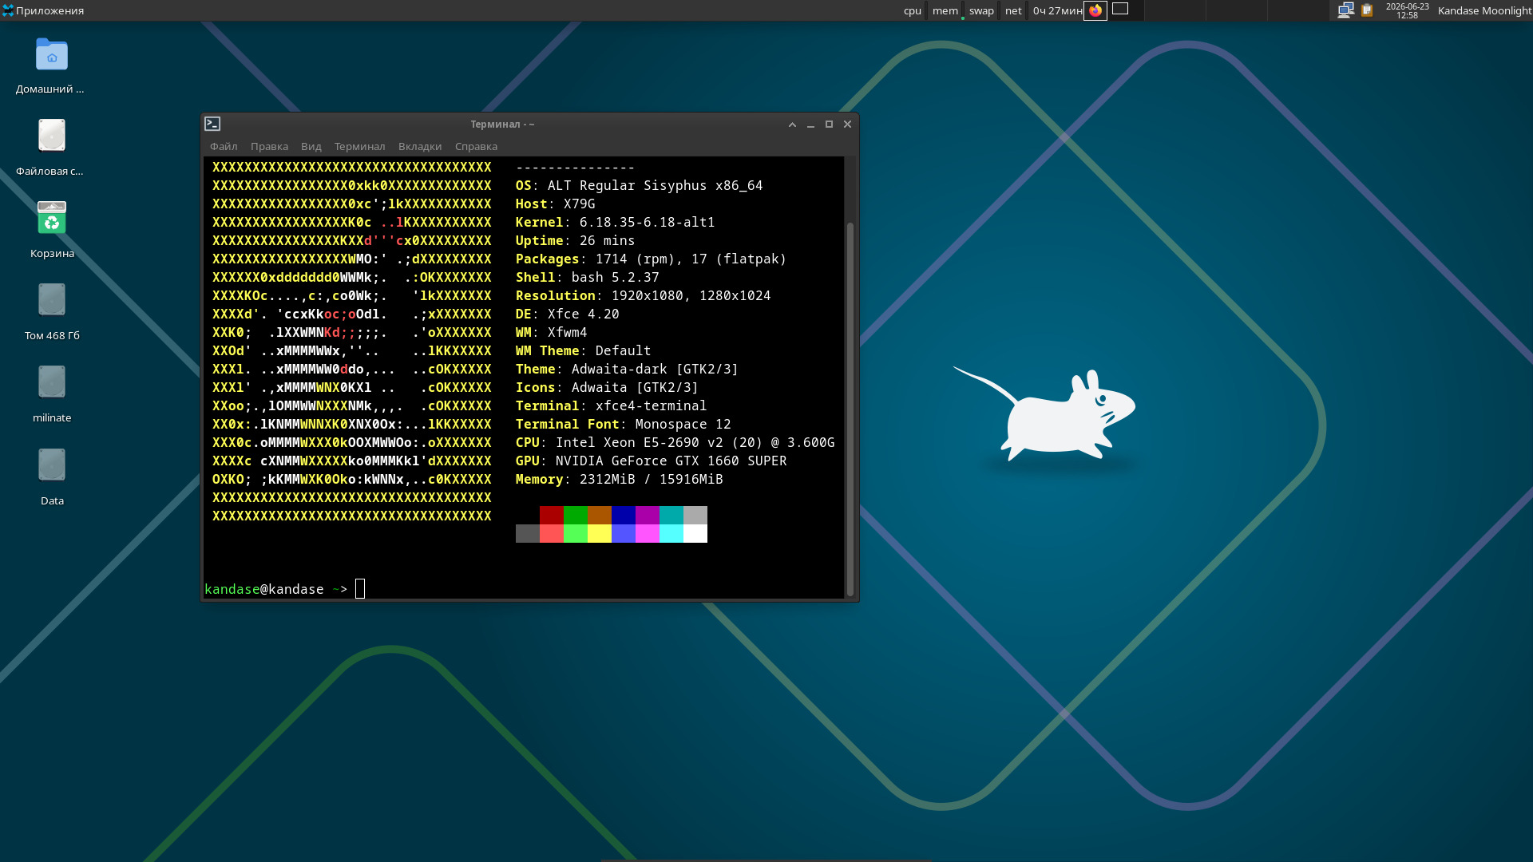The height and width of the screenshot is (862, 1533).
Task: Maximize the terminal window
Action: (829, 125)
